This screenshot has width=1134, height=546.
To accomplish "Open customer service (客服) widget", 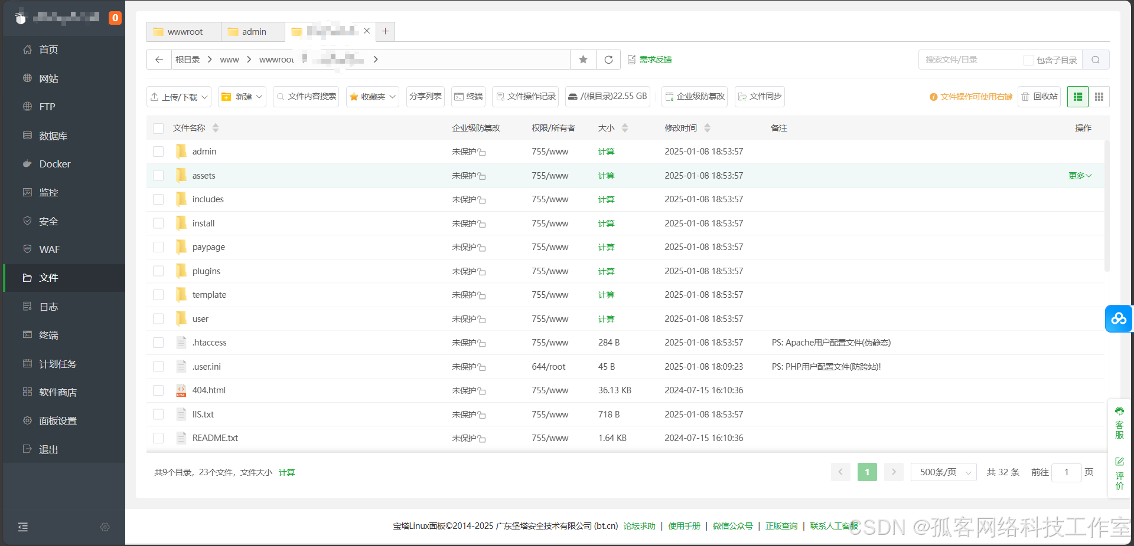I will (1119, 423).
